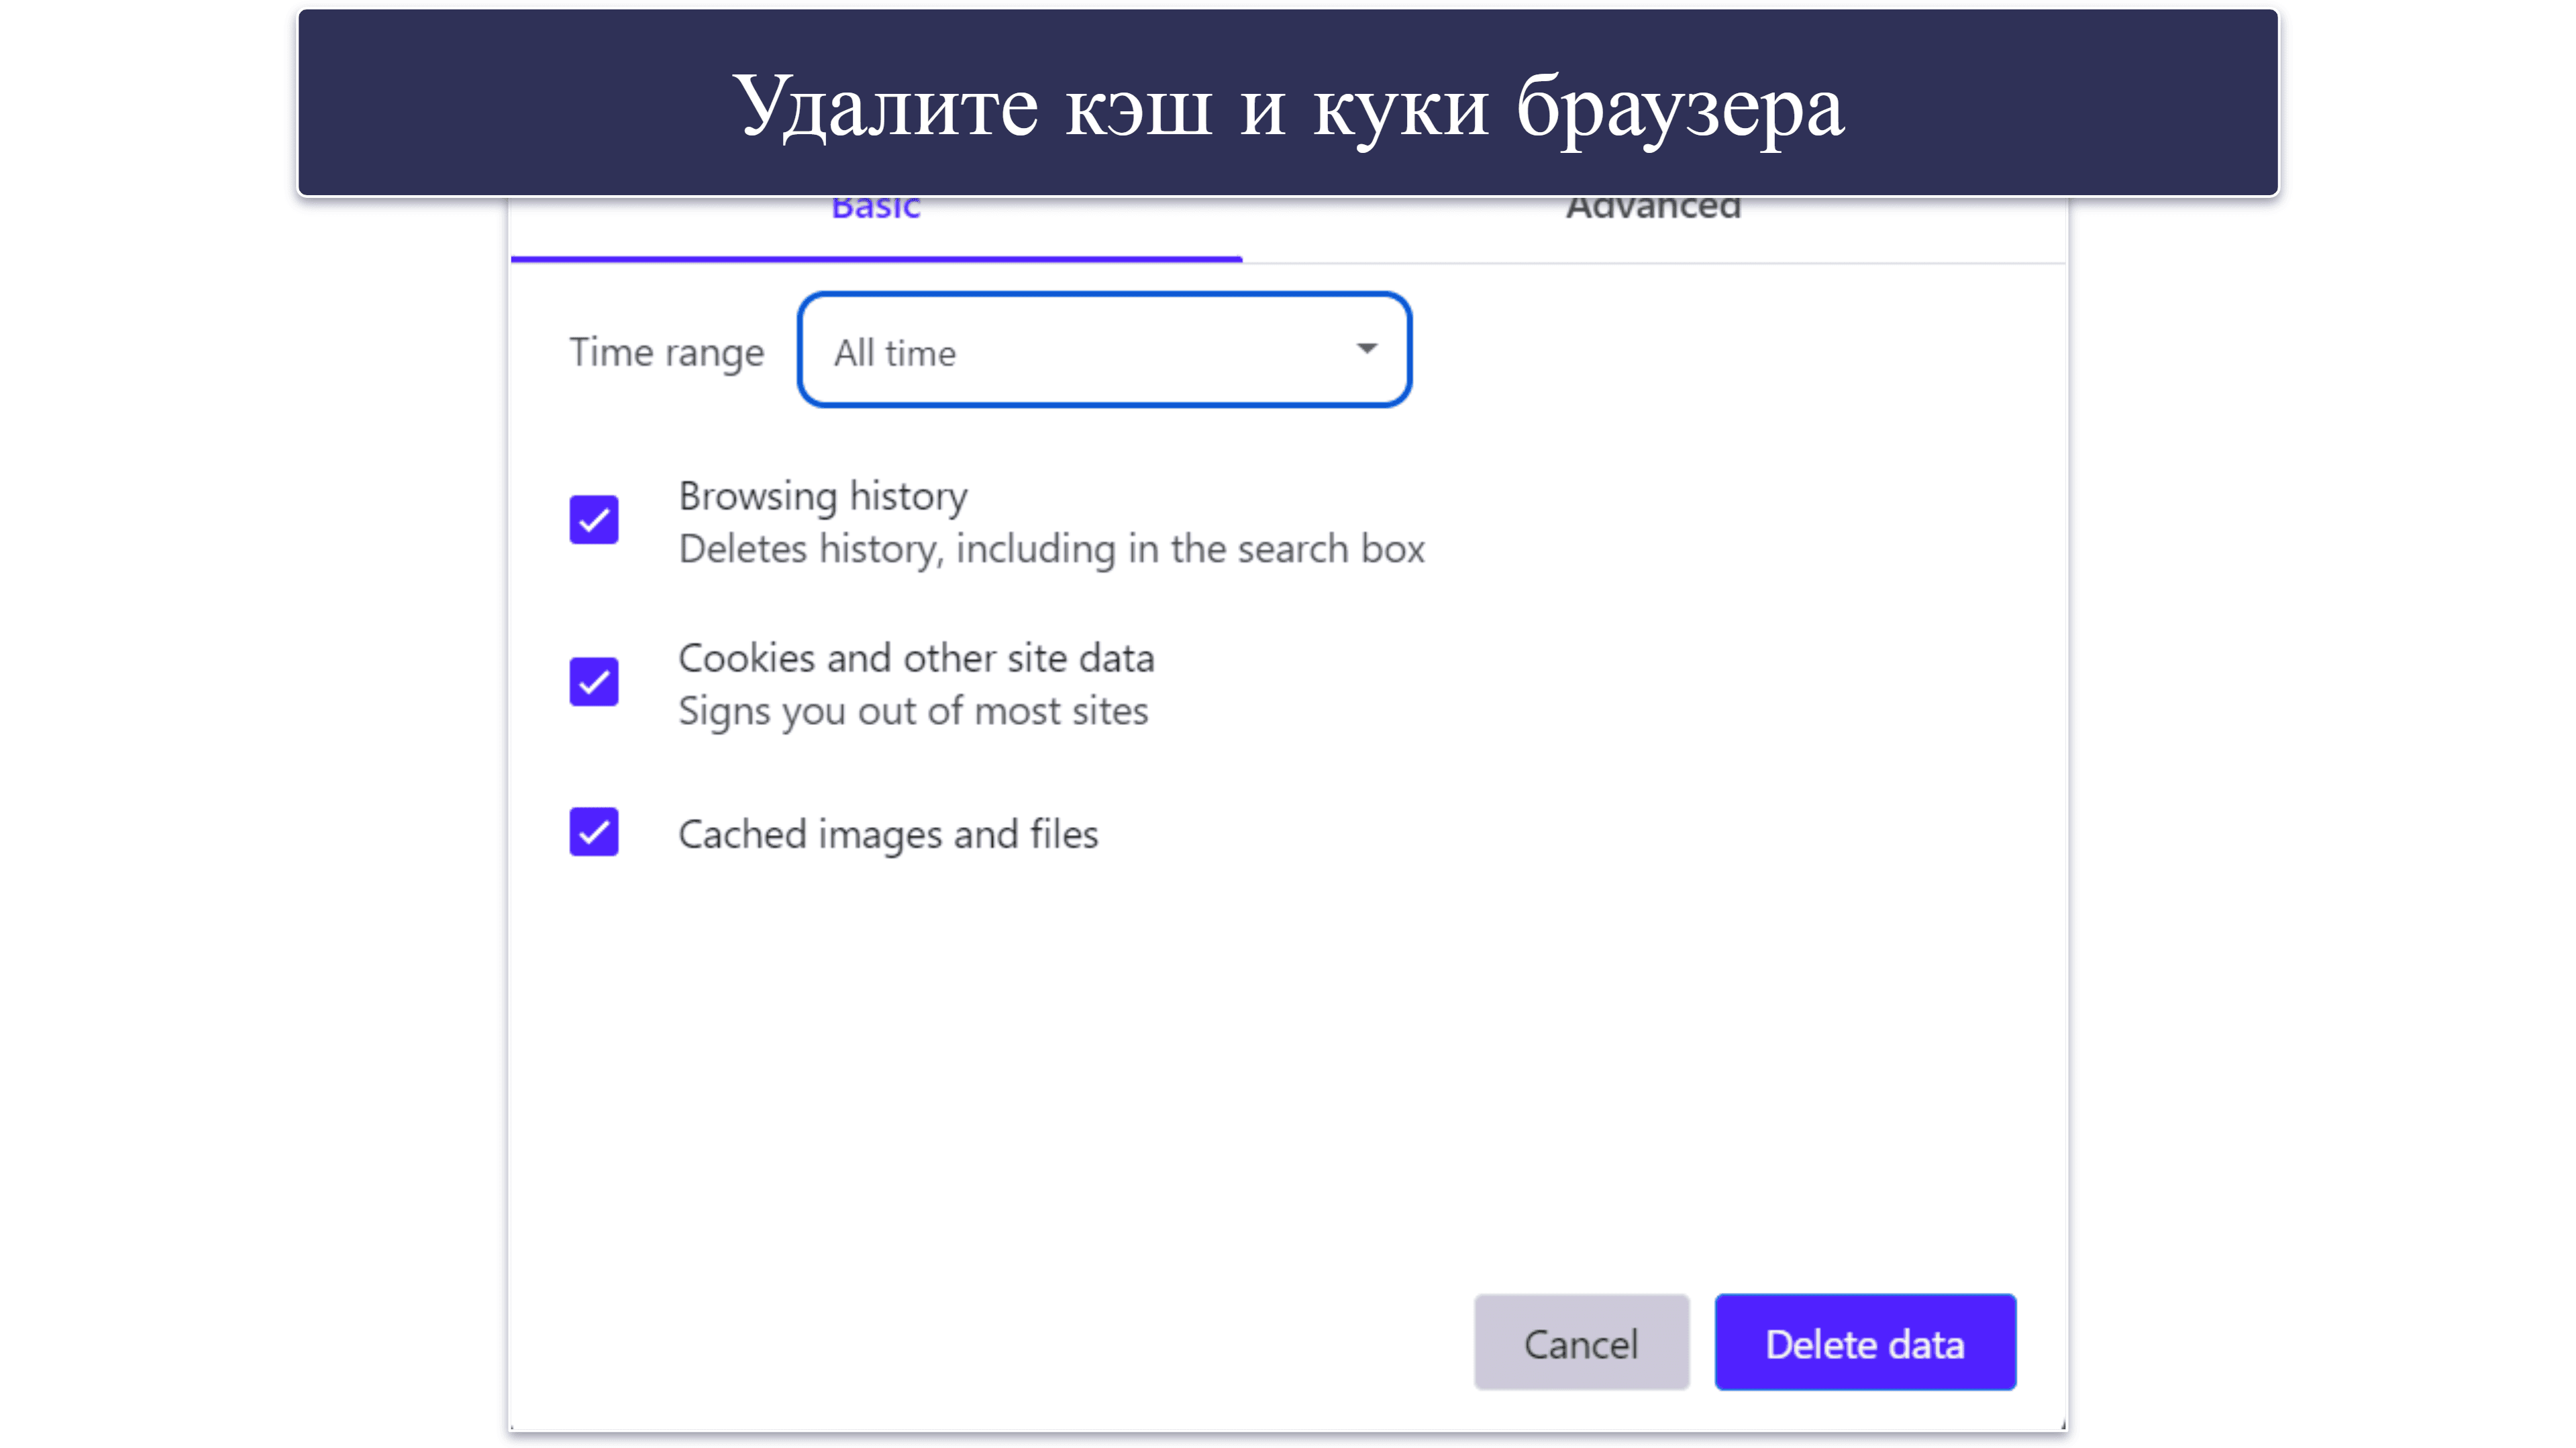Uncheck the Browsing history checkbox
Image resolution: width=2576 pixels, height=1448 pixels.
click(x=594, y=520)
